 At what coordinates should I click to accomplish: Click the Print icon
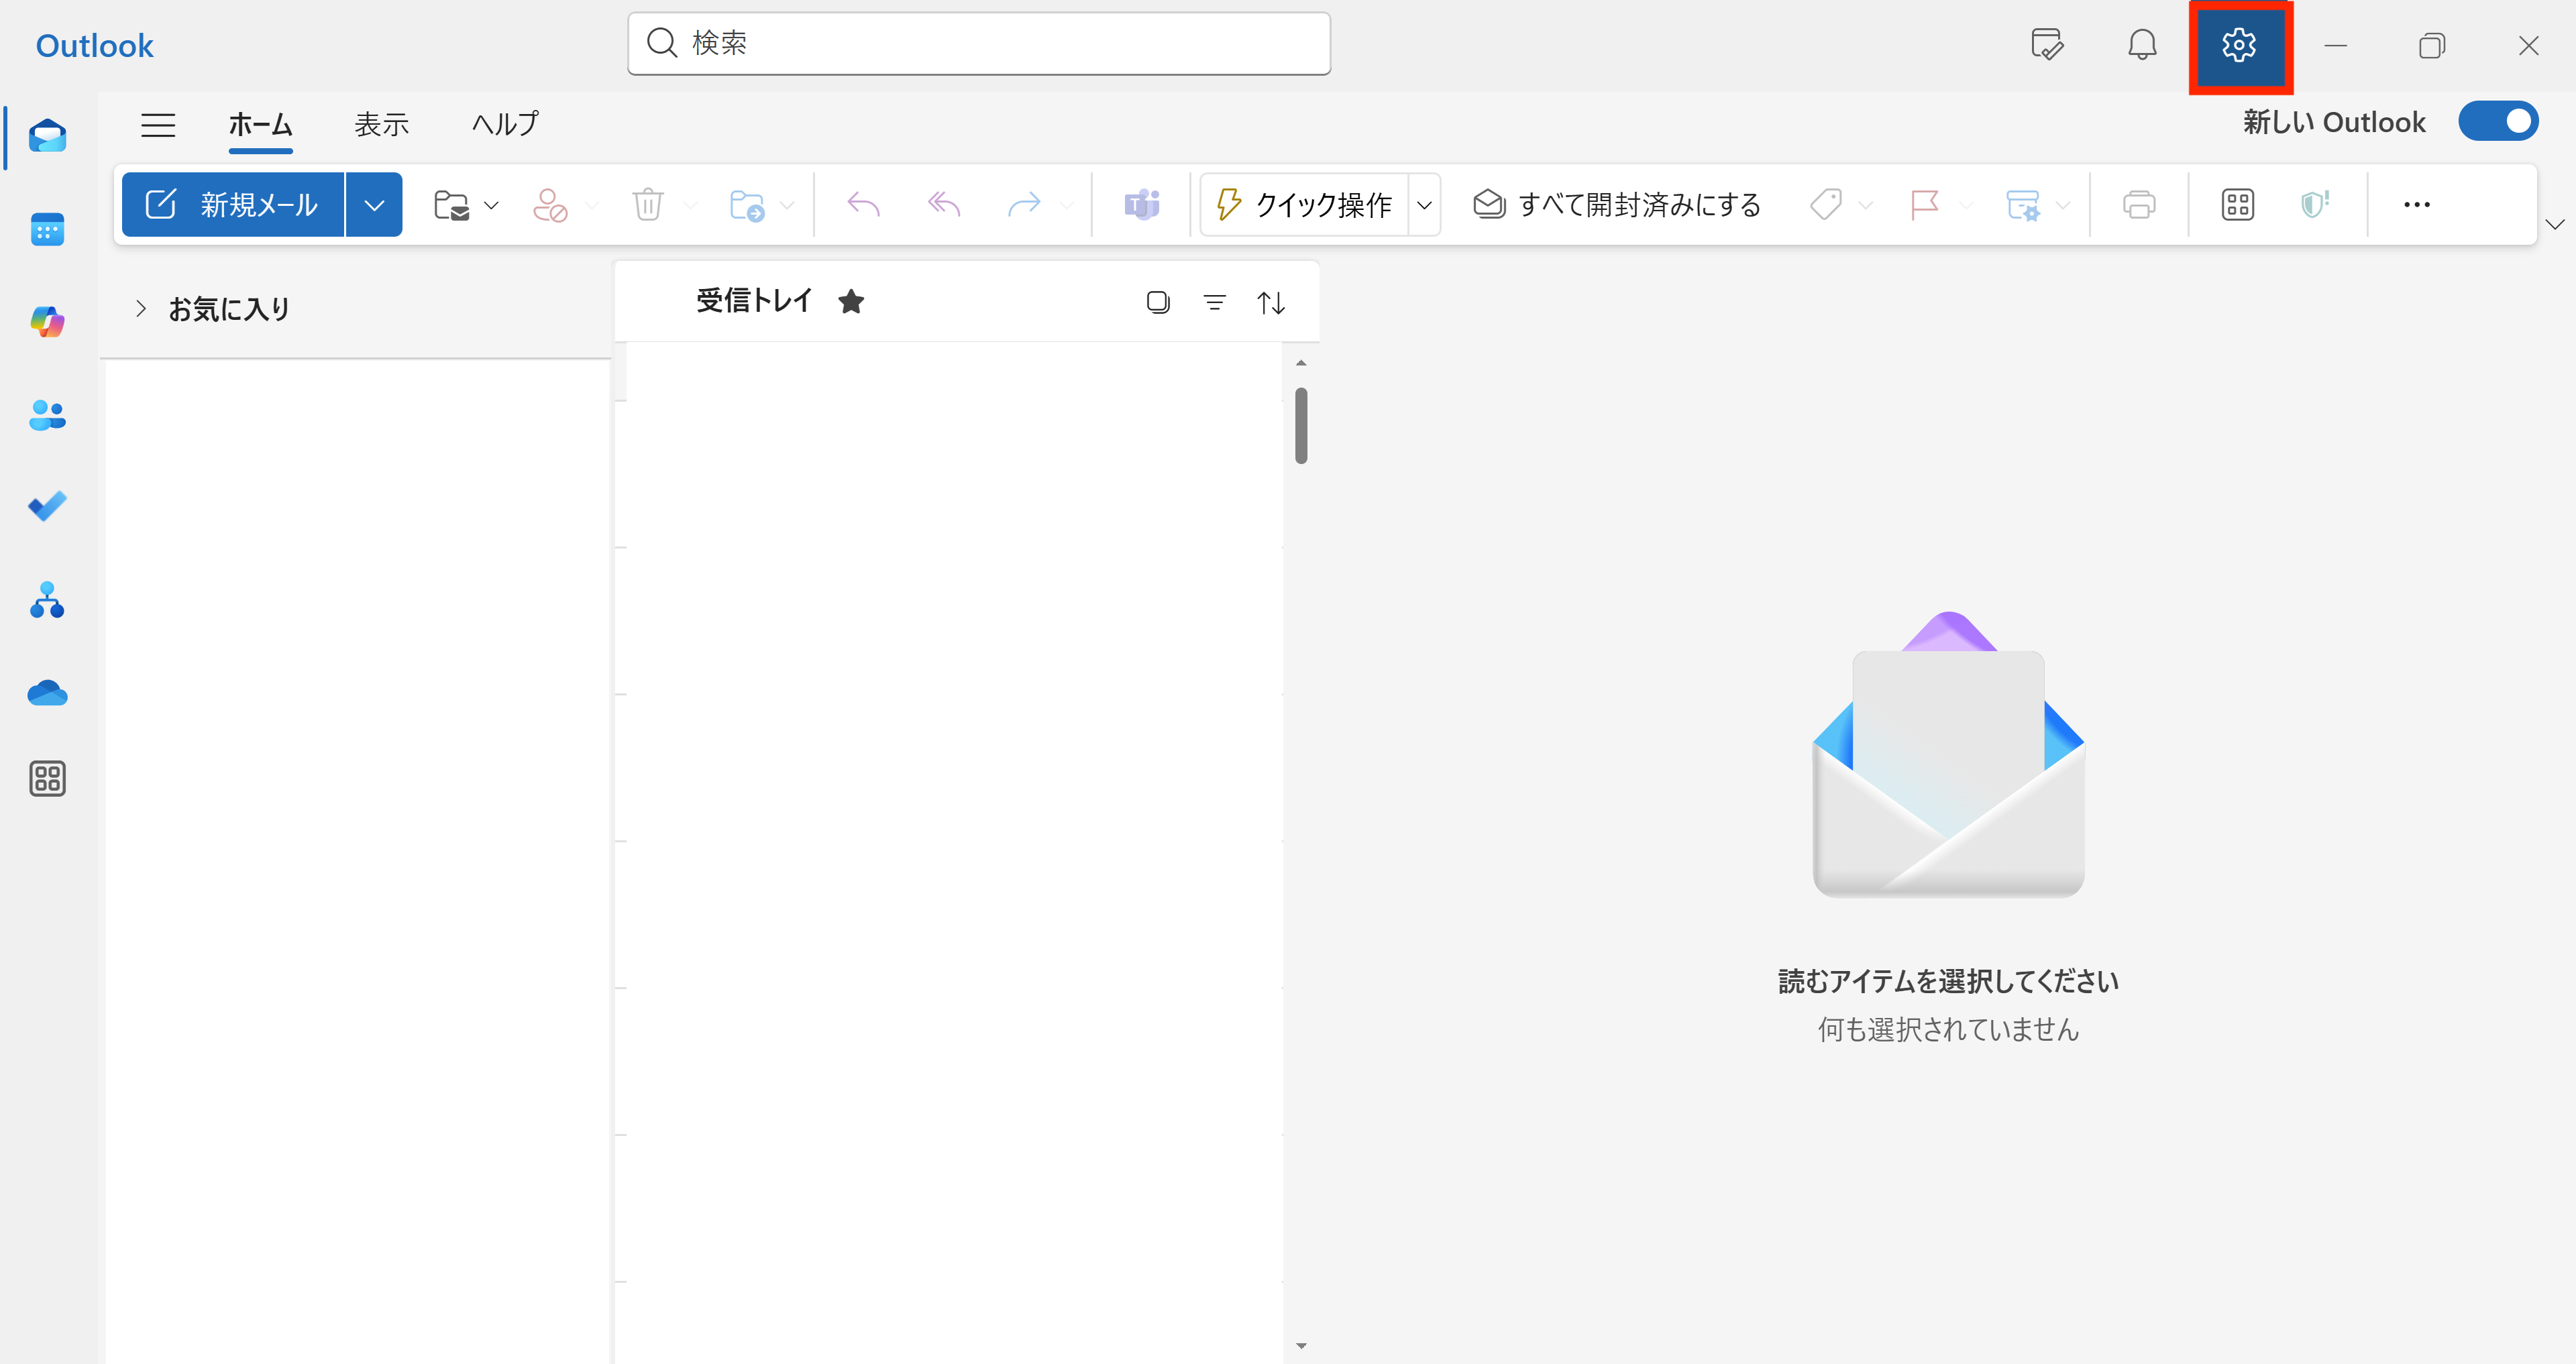click(2139, 205)
